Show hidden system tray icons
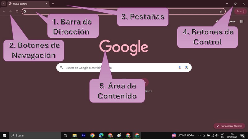The height and width of the screenshot is (139, 248). (x=199, y=135)
